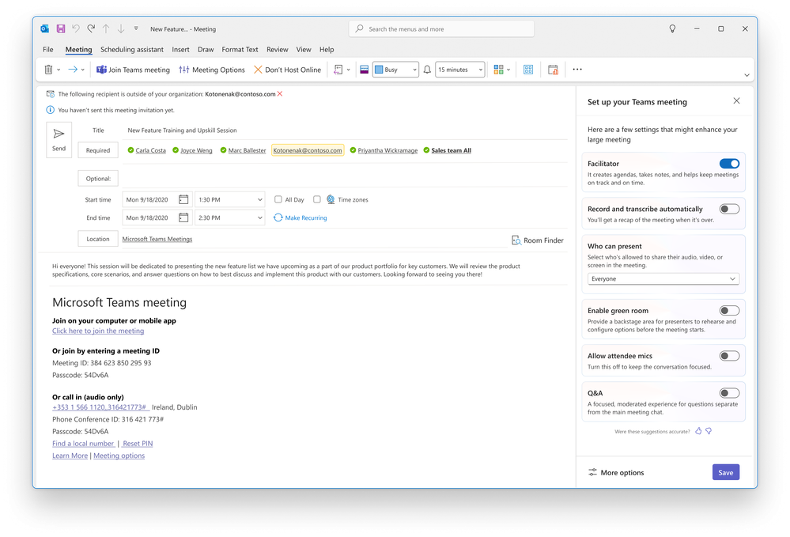This screenshot has width=790, height=537.
Task: Open the File menu
Action: 48,49
